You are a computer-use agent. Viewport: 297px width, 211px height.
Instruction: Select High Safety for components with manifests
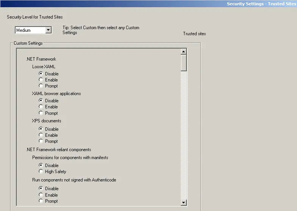41,172
